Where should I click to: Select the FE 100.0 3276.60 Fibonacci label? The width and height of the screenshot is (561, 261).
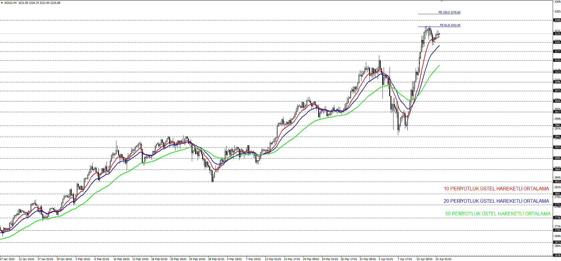(449, 12)
